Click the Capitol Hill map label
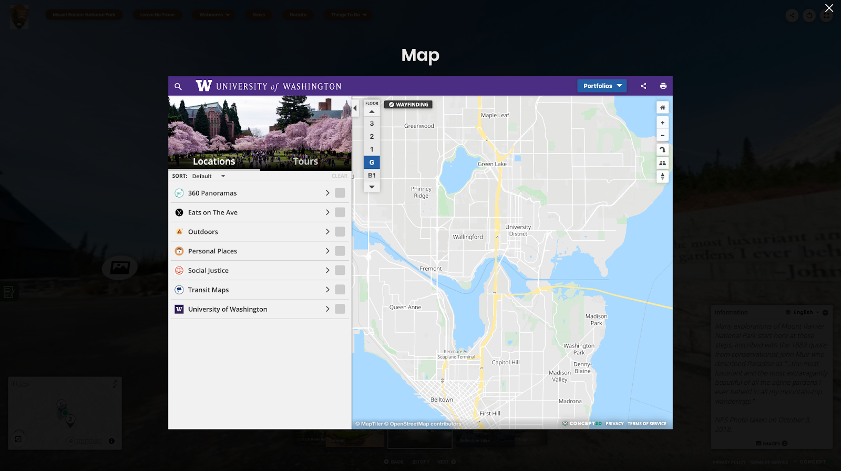The width and height of the screenshot is (841, 471). tap(506, 362)
